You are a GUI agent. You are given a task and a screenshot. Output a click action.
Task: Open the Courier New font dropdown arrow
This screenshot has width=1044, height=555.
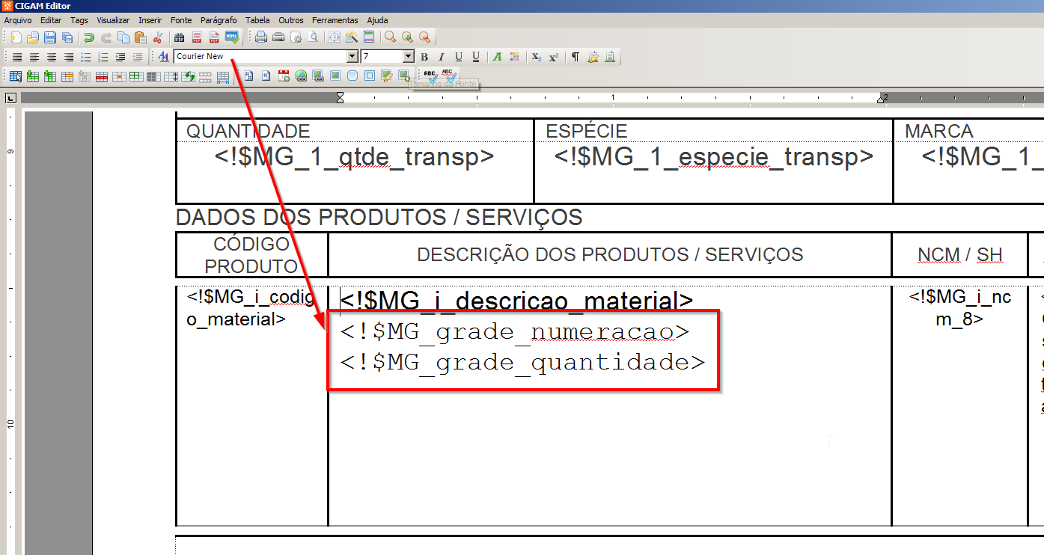tap(352, 56)
